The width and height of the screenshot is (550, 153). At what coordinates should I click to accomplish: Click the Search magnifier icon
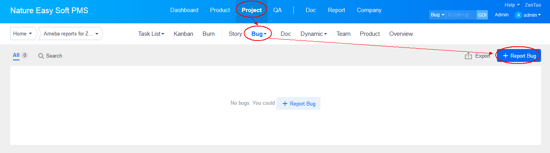[x=41, y=56]
